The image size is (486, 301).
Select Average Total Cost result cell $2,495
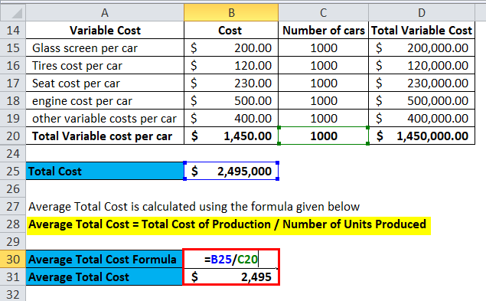click(x=231, y=276)
